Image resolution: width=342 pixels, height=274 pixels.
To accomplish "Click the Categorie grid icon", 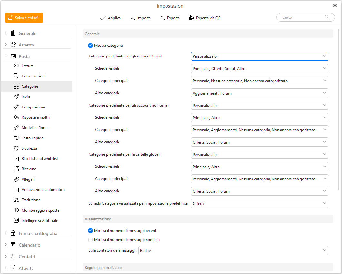I will pos(16,86).
